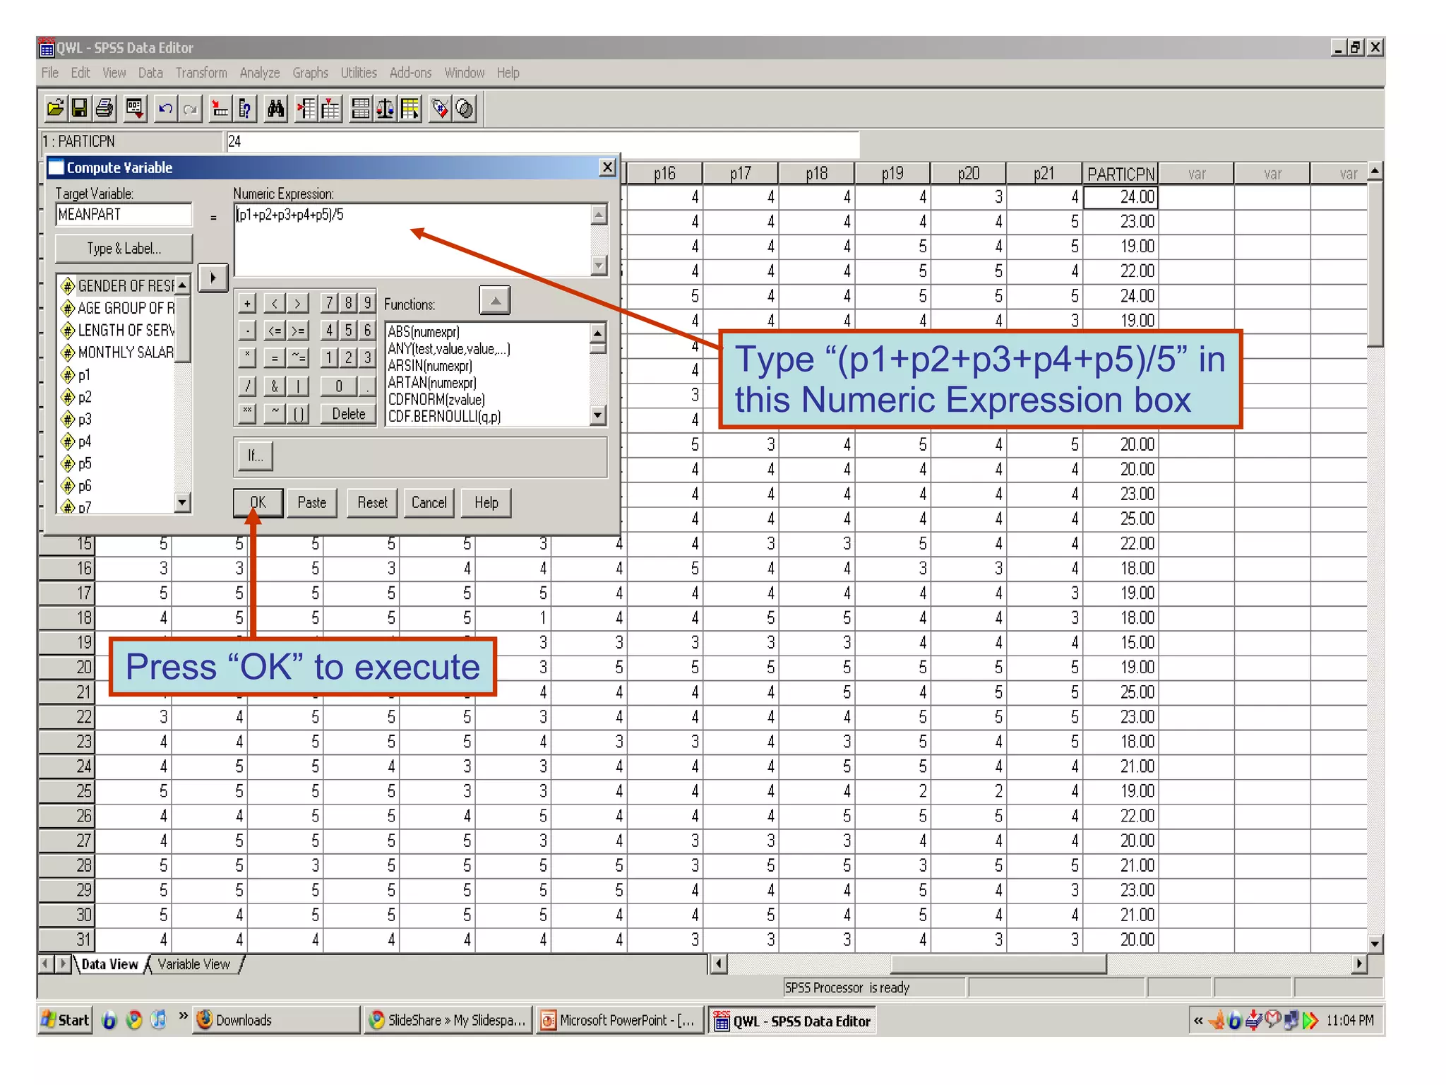Open the Analyze menu
This screenshot has width=1446, height=1085.
(260, 73)
